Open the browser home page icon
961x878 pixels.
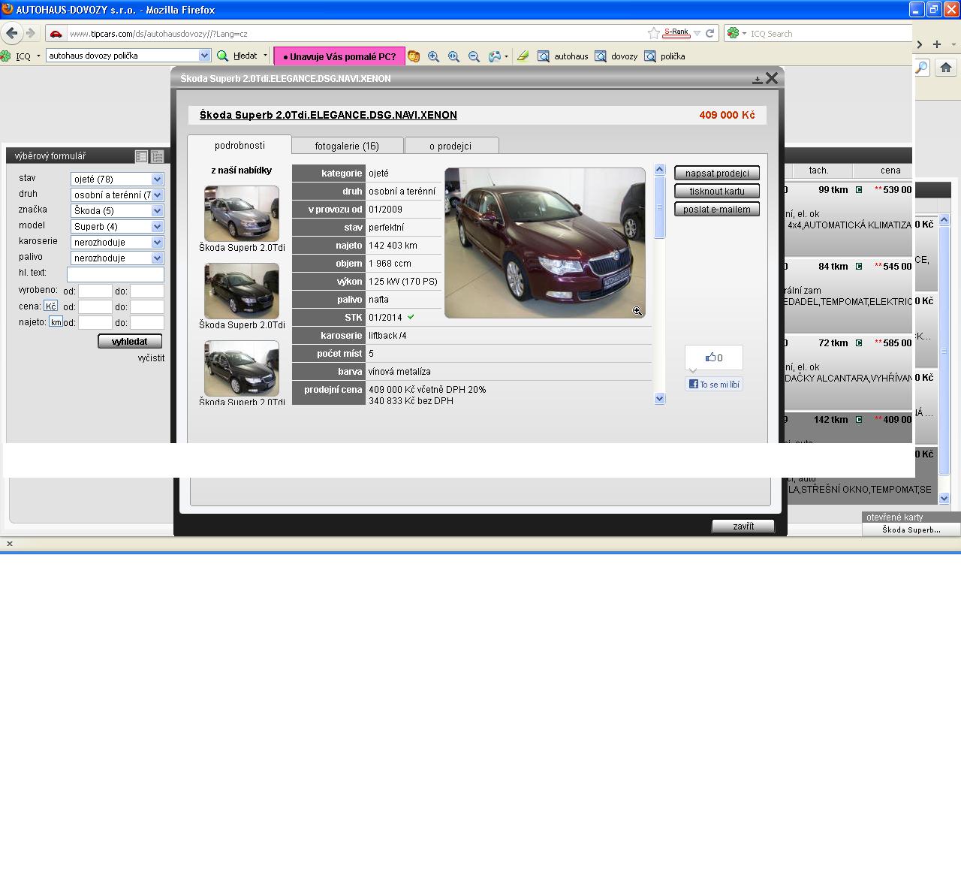[x=945, y=68]
